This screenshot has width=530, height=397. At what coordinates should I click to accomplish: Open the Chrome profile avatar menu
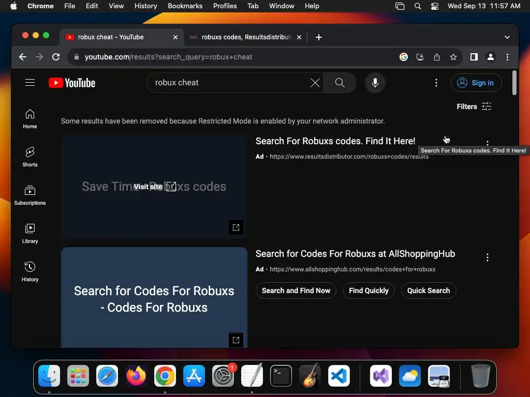(491, 57)
